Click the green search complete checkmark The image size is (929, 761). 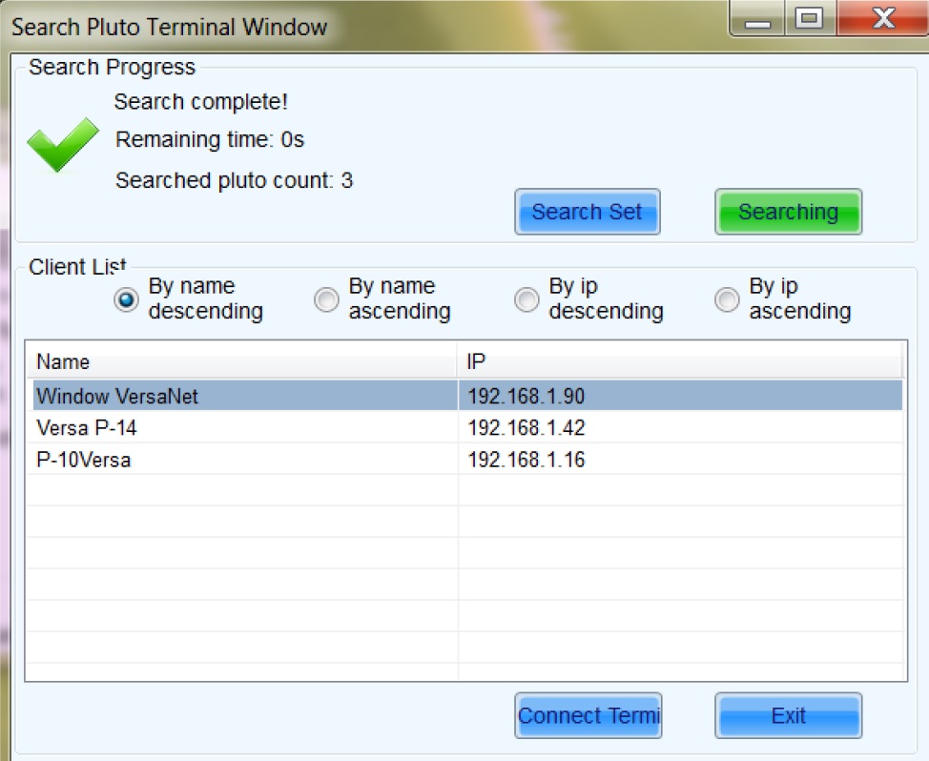(62, 144)
